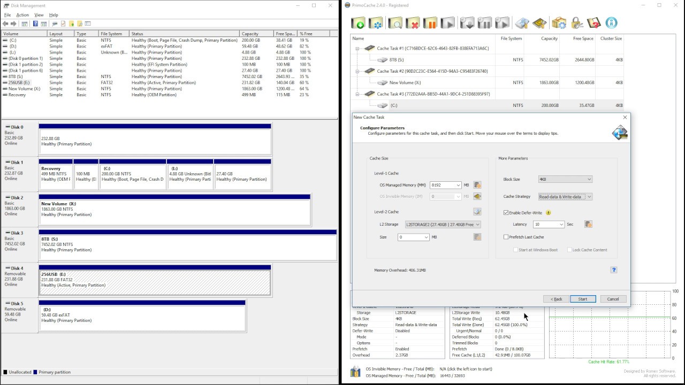
Task: Click the blue About info icon in PrimoCache
Action: (x=611, y=23)
